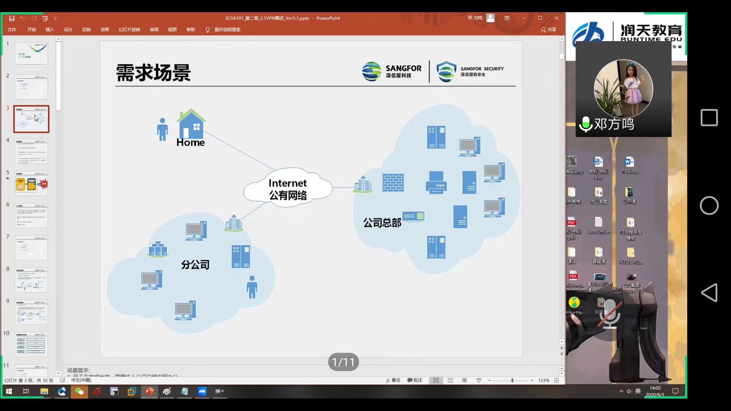Start slideshow from status bar icon

point(479,380)
